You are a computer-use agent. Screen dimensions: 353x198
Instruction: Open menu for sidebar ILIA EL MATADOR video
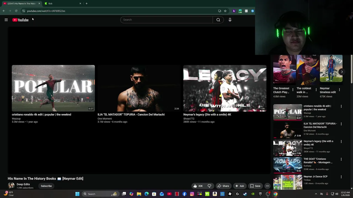(341, 124)
